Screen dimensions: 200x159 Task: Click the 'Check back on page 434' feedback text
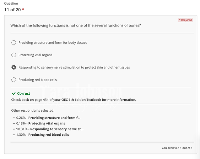[x=74, y=100]
